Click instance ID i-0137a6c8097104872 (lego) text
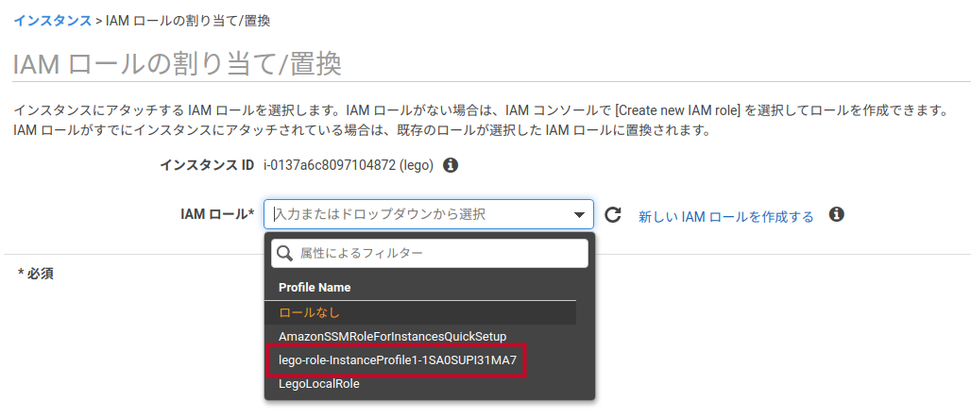Viewport: 971px width, 418px height. (x=348, y=166)
